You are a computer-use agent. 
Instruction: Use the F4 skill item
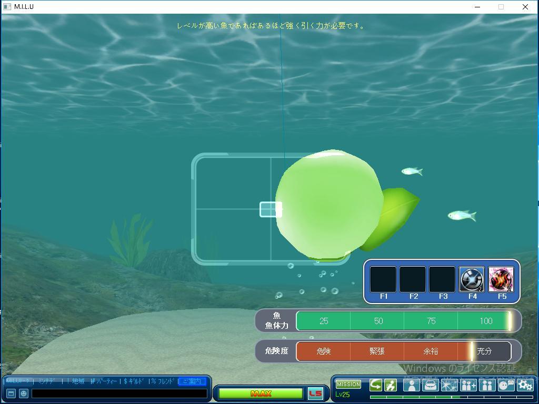point(471,279)
